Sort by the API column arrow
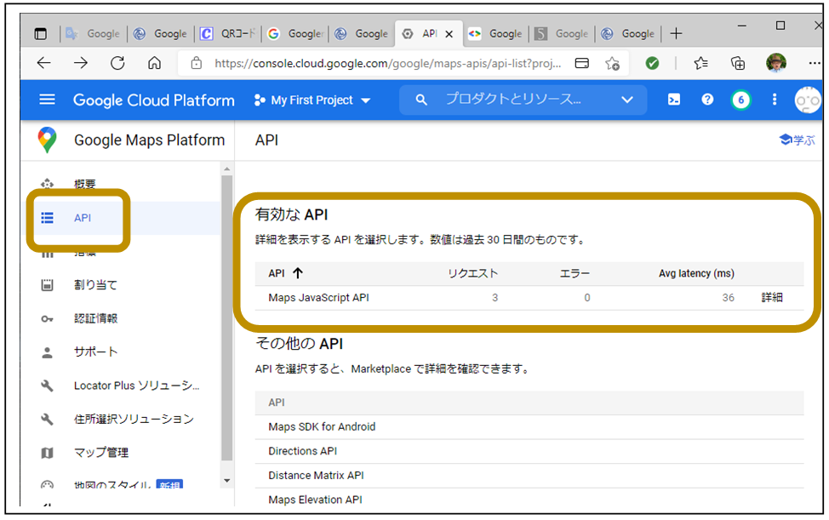The height and width of the screenshot is (520, 829). click(297, 273)
